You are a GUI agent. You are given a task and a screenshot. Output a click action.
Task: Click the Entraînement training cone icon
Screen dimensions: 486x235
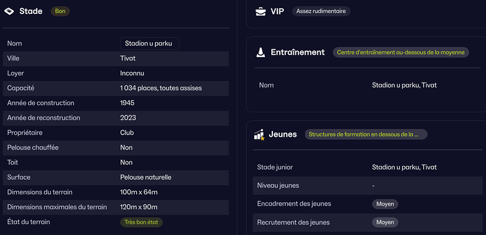click(260, 52)
